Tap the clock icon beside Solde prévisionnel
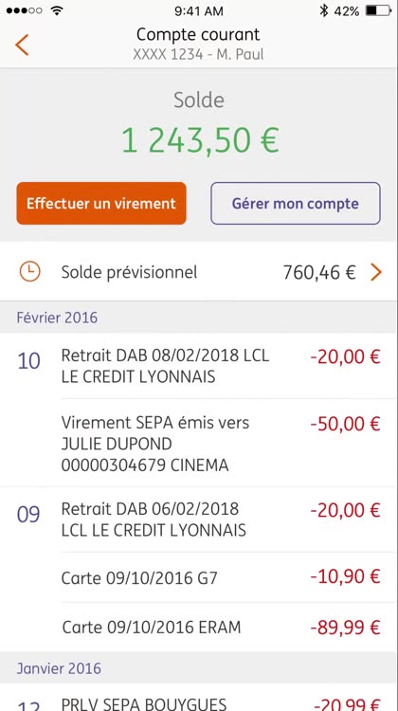Image resolution: width=398 pixels, height=711 pixels. [x=30, y=272]
